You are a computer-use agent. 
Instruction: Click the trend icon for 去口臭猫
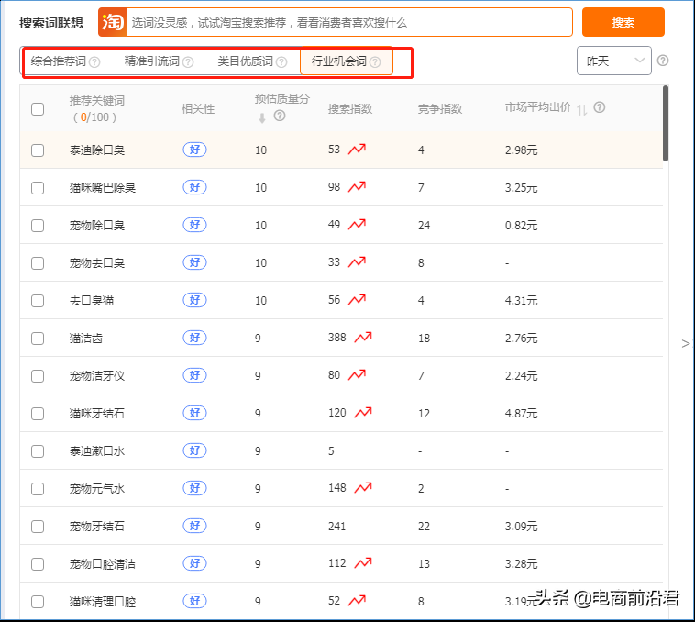tap(357, 300)
